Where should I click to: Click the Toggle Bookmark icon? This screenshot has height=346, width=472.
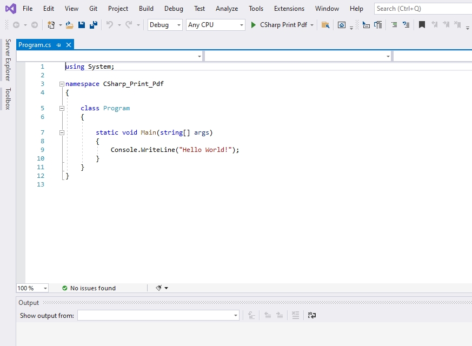422,25
